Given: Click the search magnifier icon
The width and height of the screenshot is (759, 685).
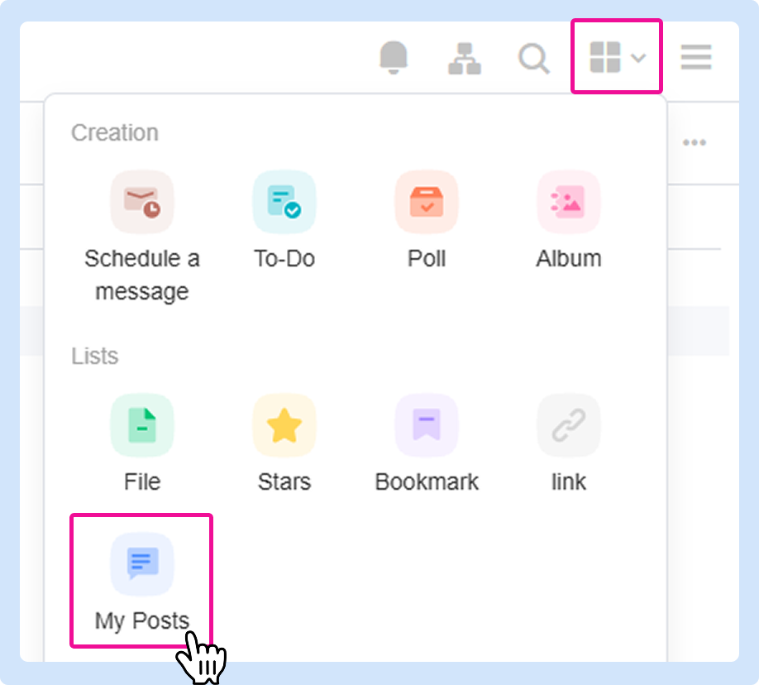Looking at the screenshot, I should (x=533, y=58).
